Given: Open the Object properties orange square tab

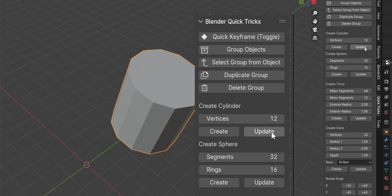Looking at the screenshot, I should pos(386,132).
